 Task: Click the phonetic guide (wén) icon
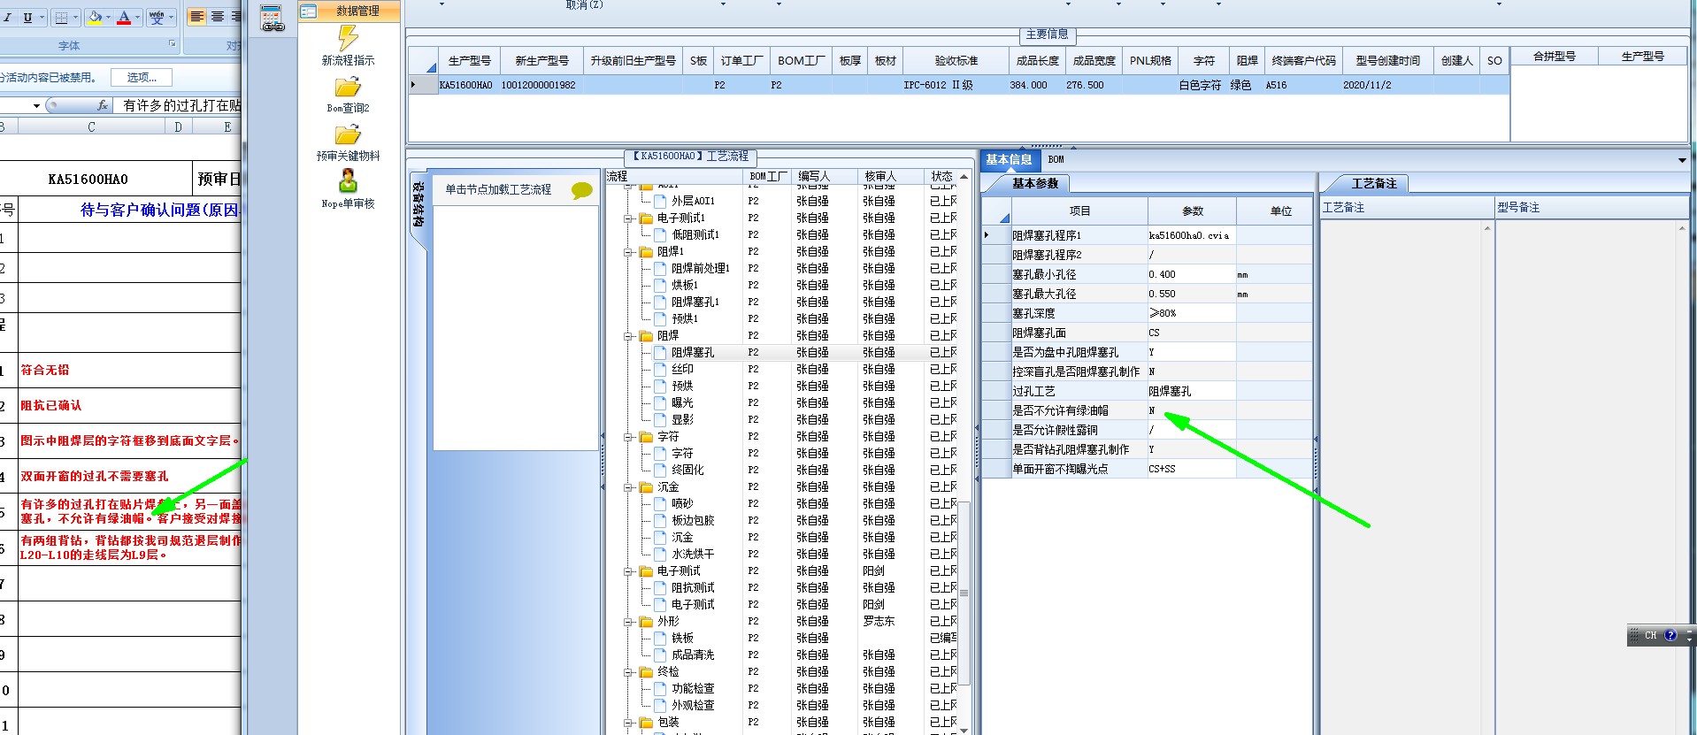point(157,17)
